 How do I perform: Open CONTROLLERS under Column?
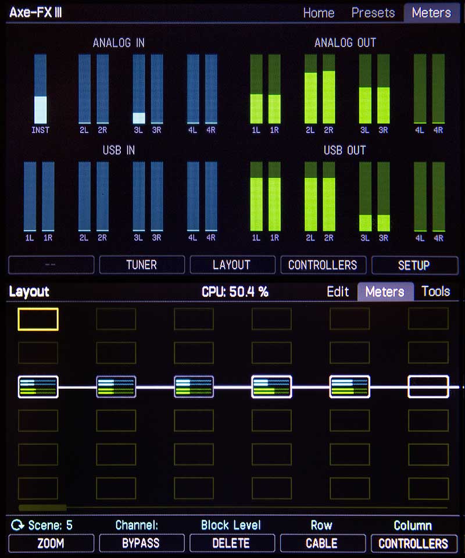(414, 543)
